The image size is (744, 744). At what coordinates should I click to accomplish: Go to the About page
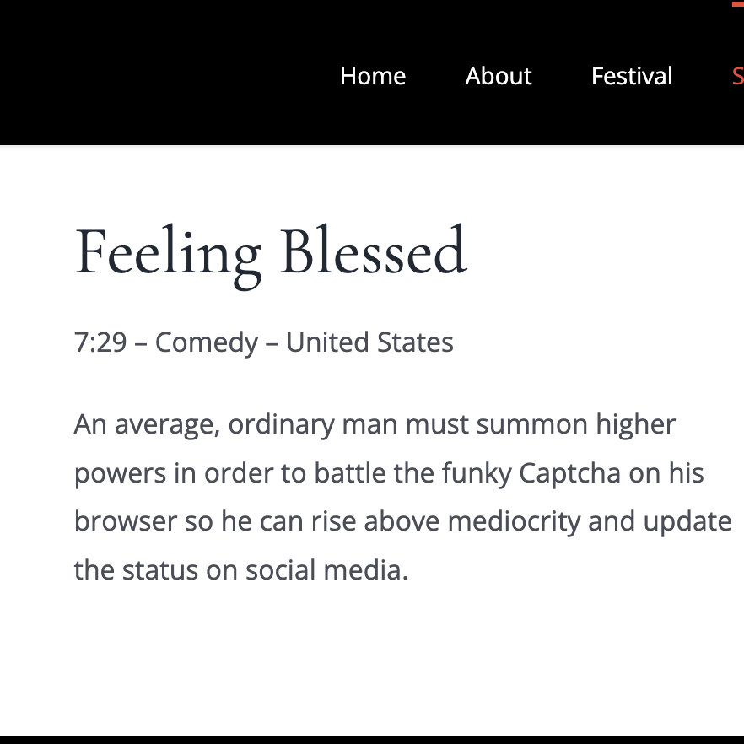point(499,77)
